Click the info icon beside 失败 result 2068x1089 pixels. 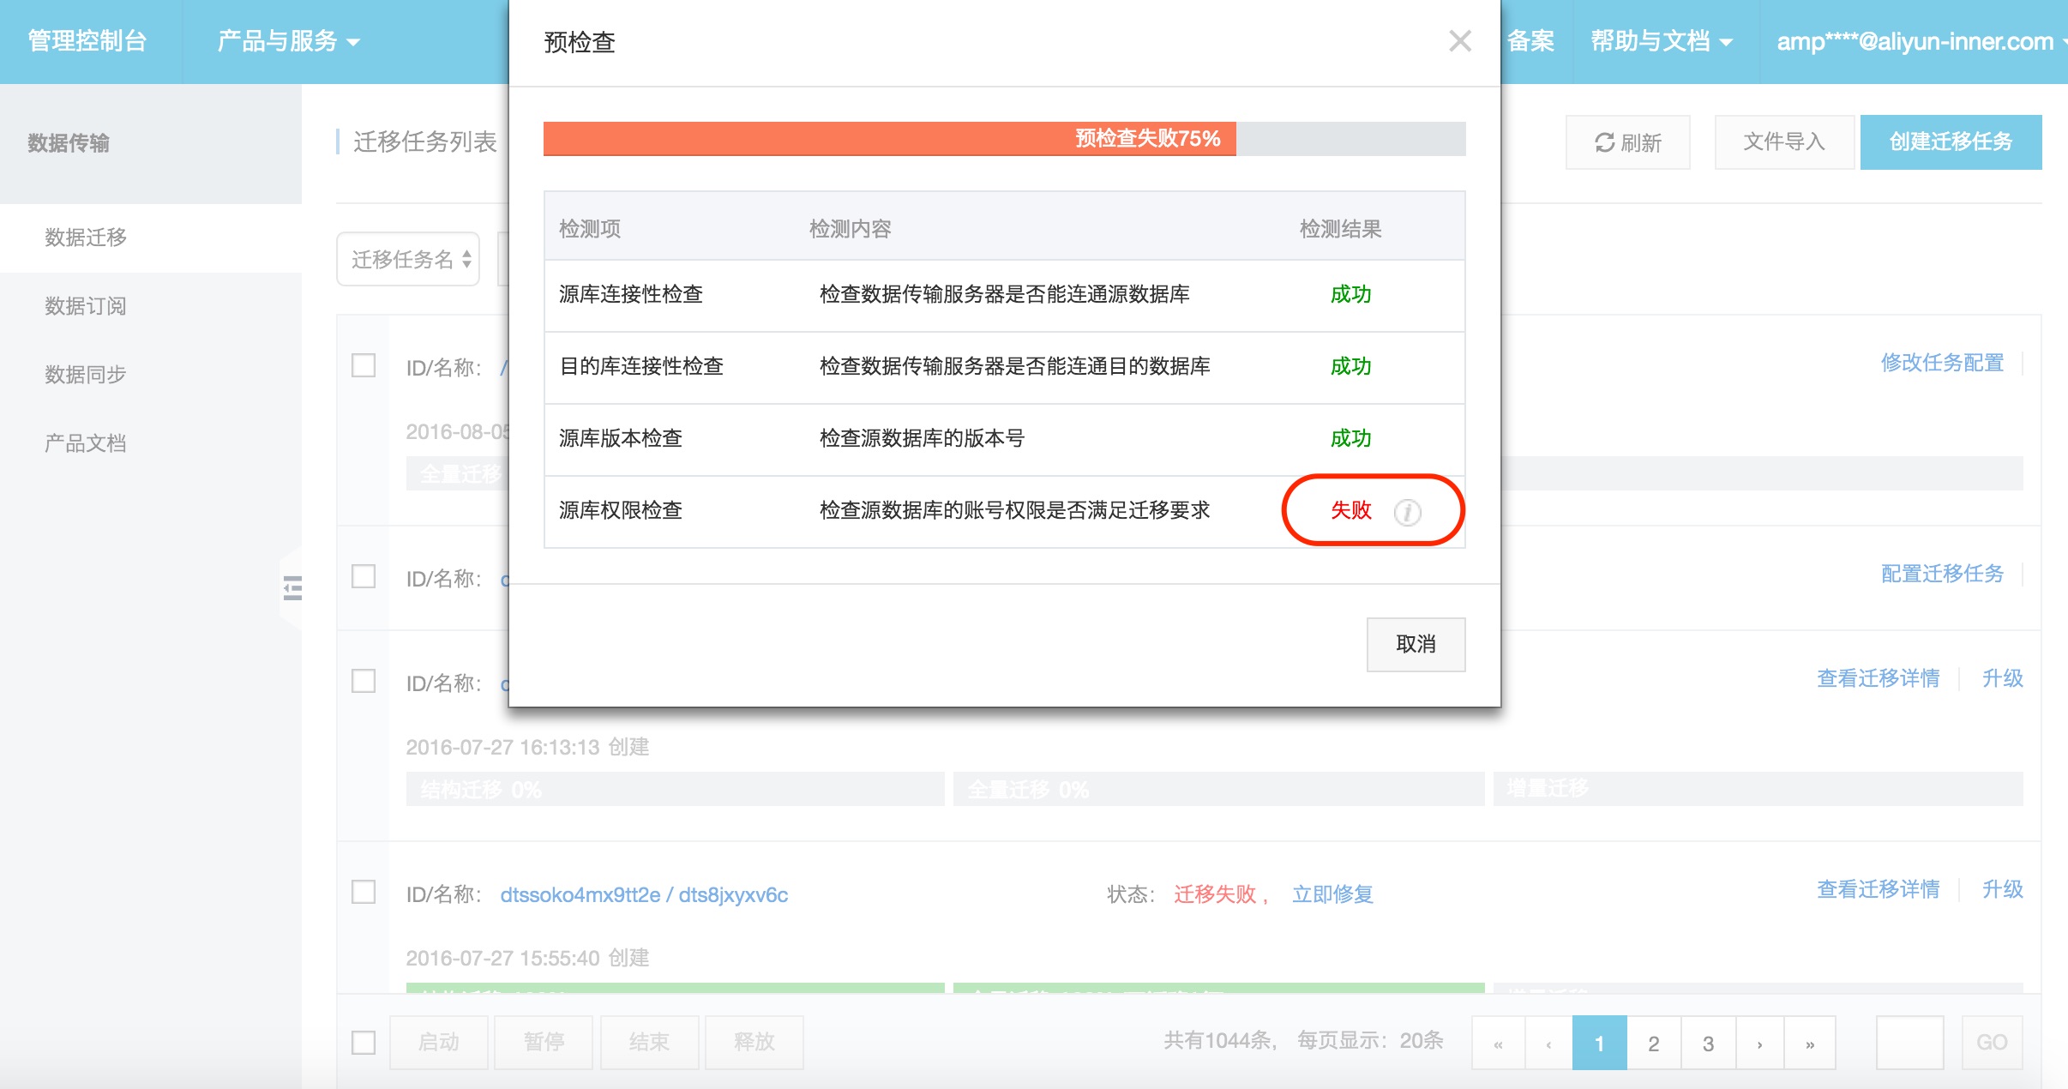pos(1407,512)
